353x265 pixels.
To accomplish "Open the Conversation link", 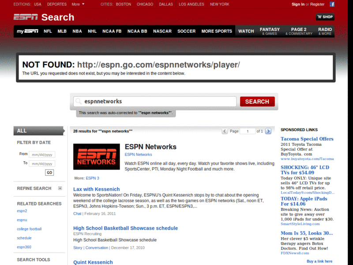I will (x=97, y=248).
